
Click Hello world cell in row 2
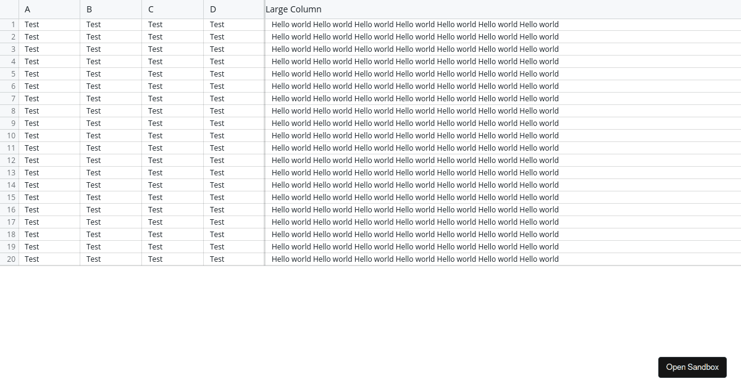[415, 37]
